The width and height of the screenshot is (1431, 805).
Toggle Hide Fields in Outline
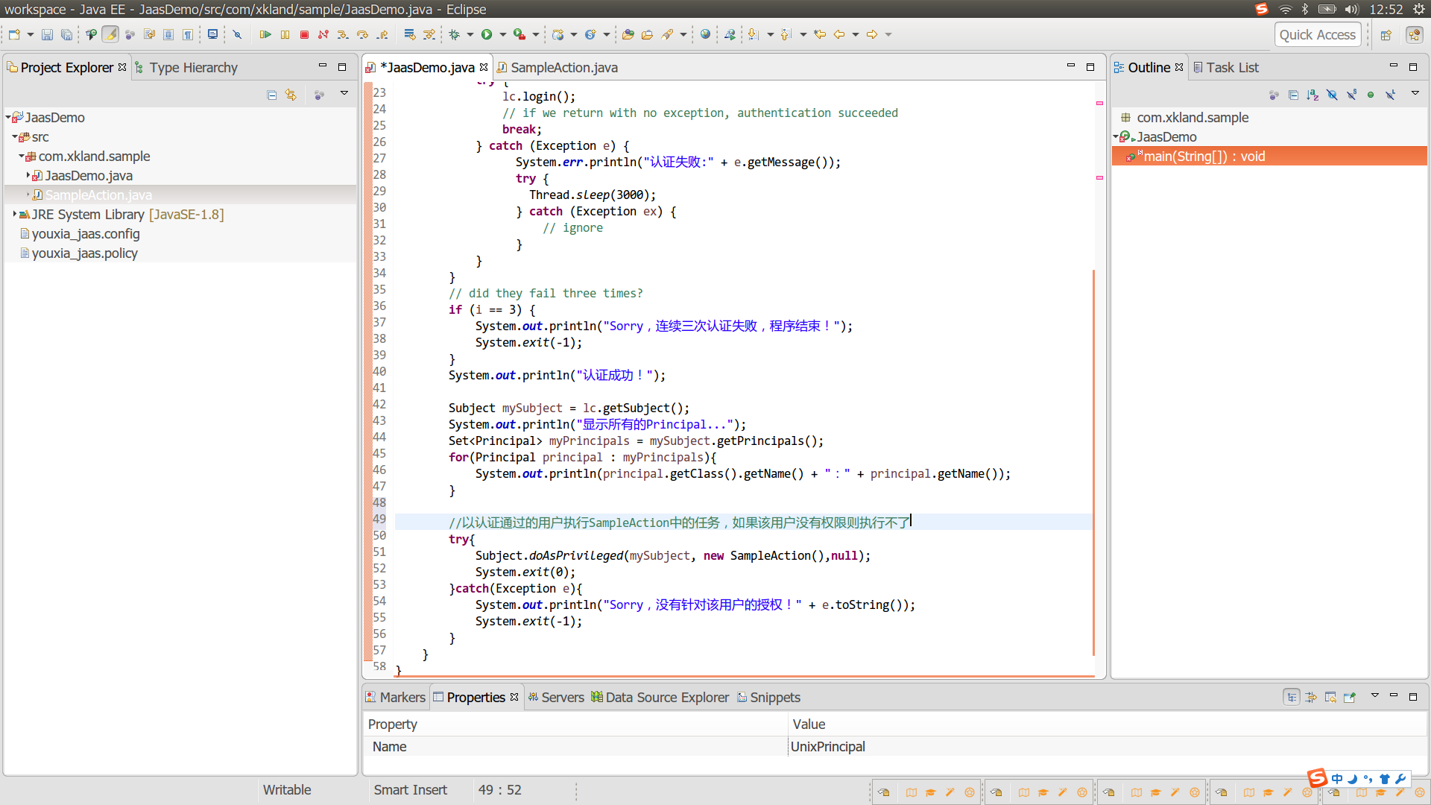[1332, 95]
